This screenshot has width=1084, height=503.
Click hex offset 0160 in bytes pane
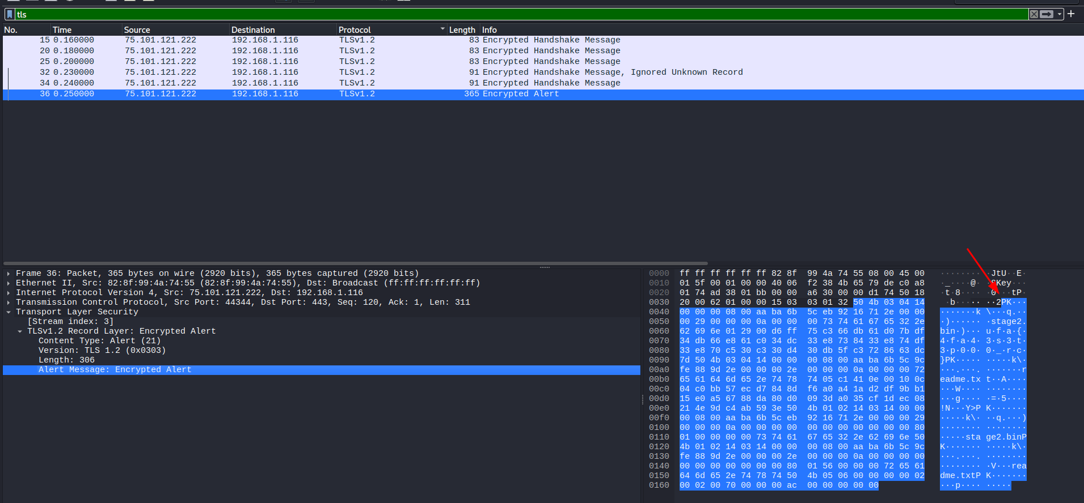pos(659,485)
